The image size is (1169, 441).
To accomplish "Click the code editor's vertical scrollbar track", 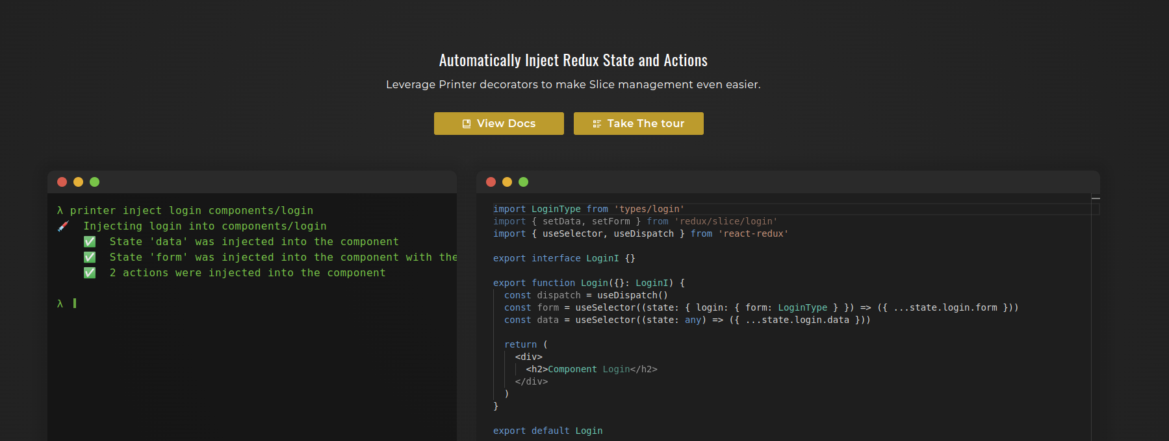I will click(1096, 317).
